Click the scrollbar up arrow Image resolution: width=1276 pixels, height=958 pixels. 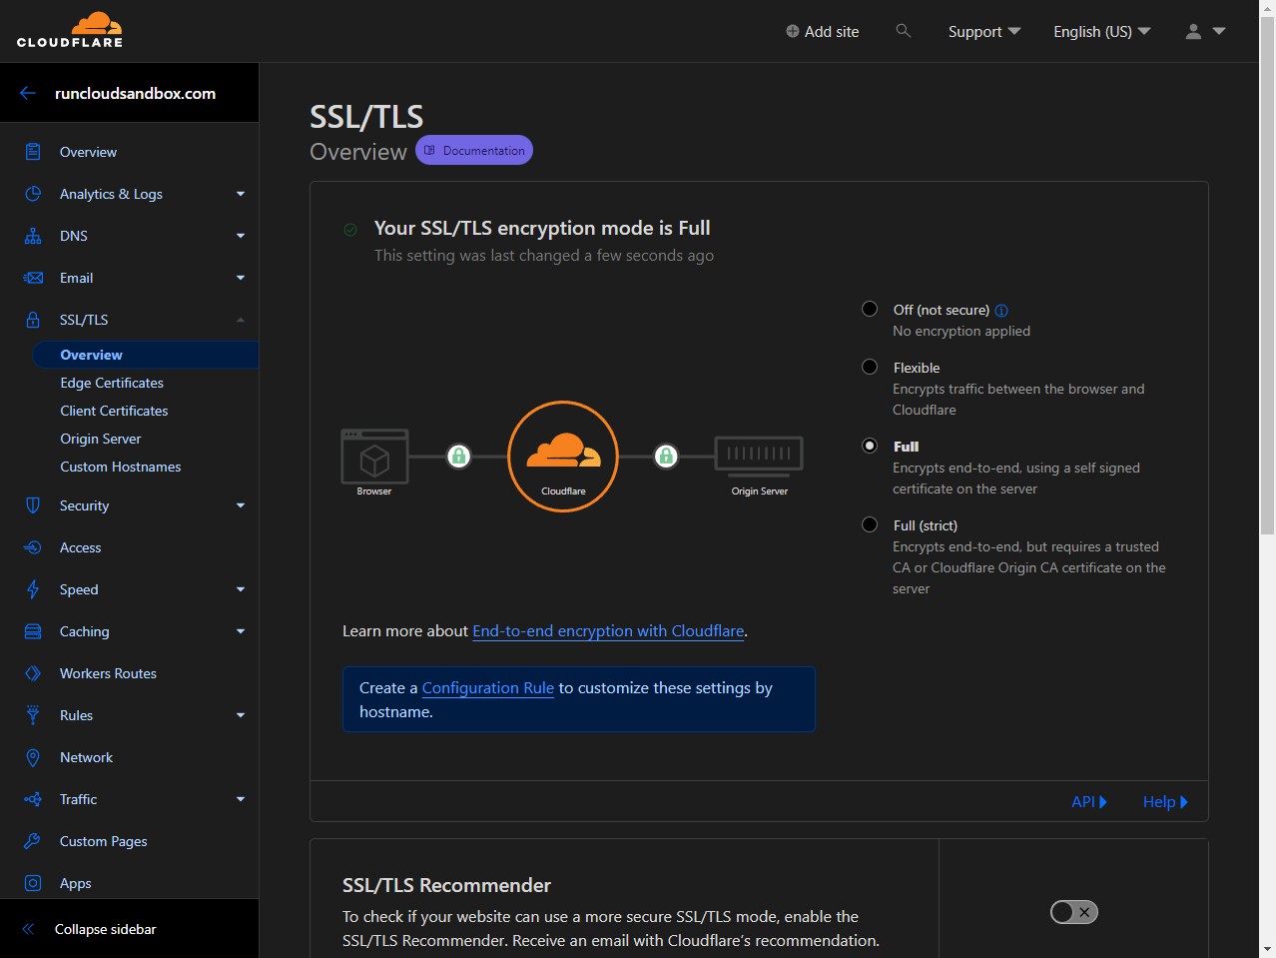pos(1267,8)
